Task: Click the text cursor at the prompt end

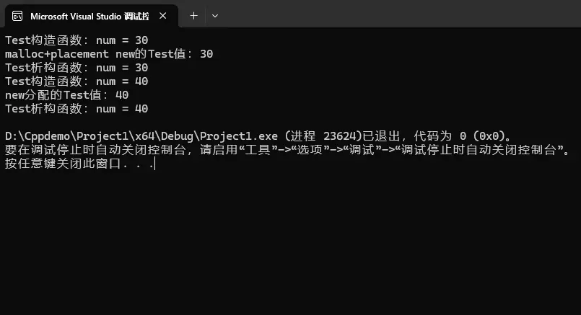Action: pyautogui.click(x=154, y=164)
